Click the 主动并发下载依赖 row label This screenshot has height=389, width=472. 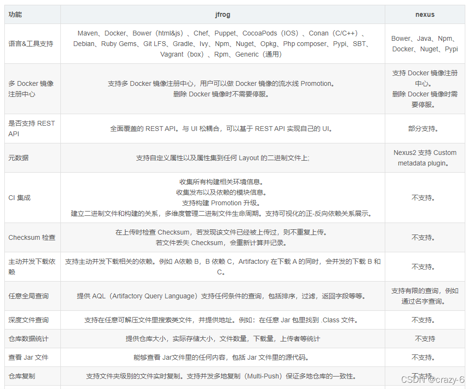[x=30, y=267]
